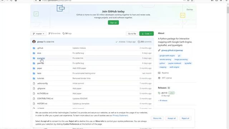This screenshot has height=129, width=229.
Task: View the 50 tags link
Action: pos(67,33)
